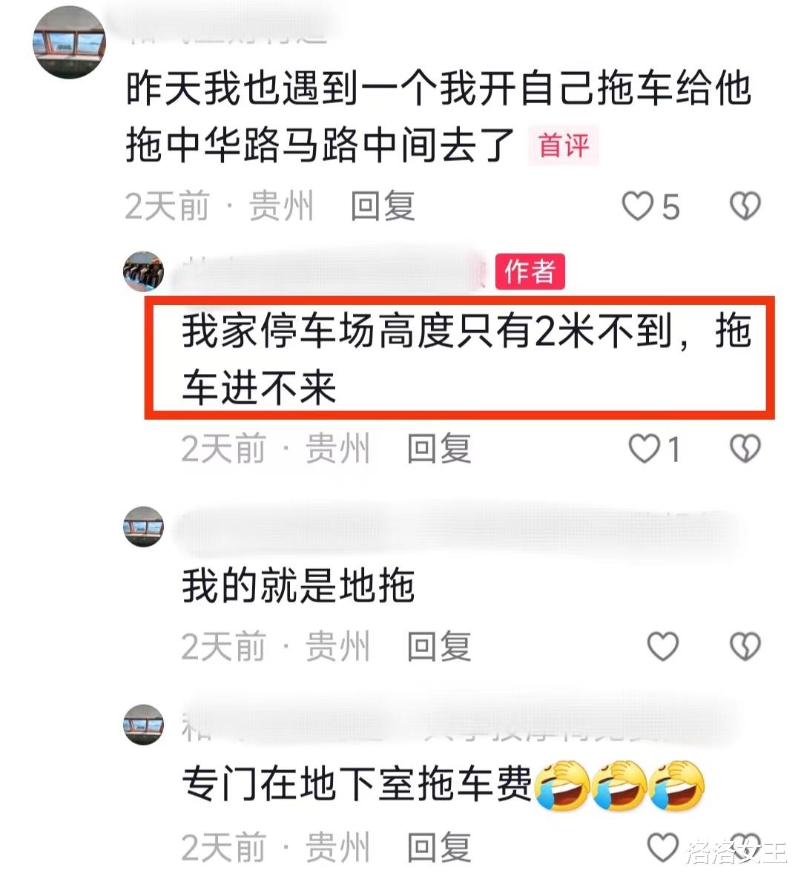Select the highlighted 我家停车场高度 comment text

[467, 359]
